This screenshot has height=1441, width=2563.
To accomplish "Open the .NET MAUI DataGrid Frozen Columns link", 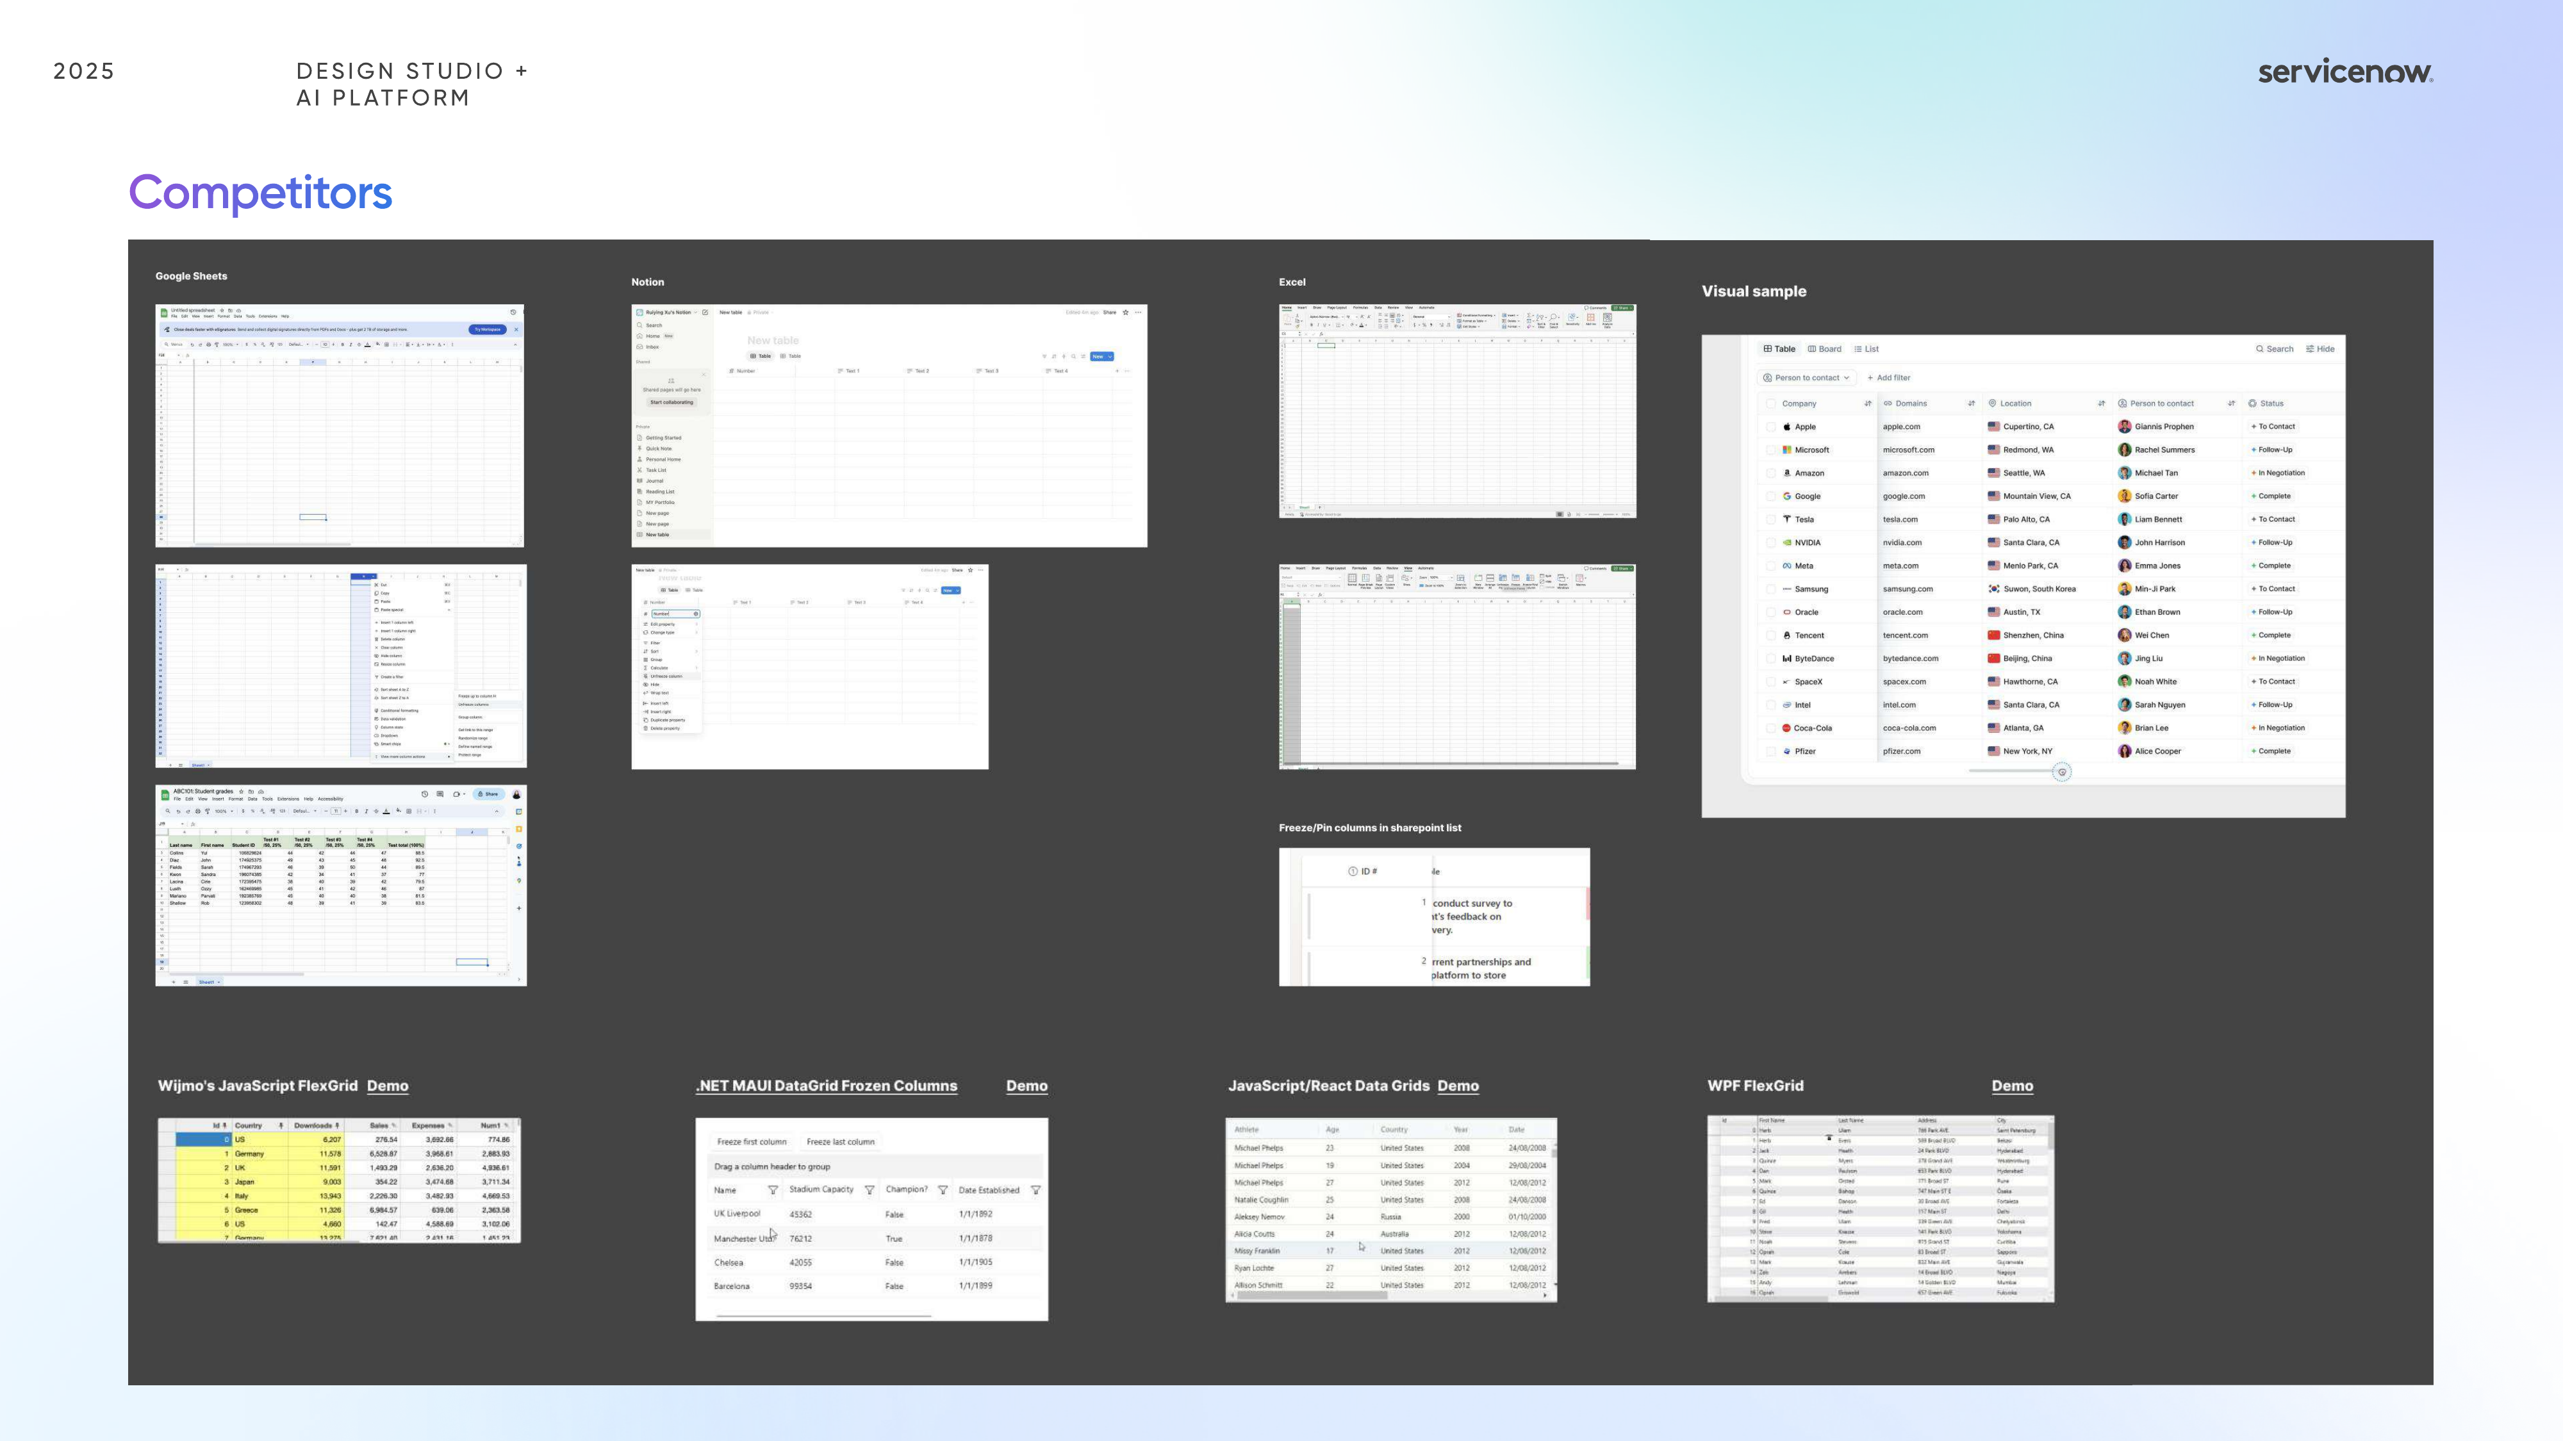I will pyautogui.click(x=826, y=1086).
